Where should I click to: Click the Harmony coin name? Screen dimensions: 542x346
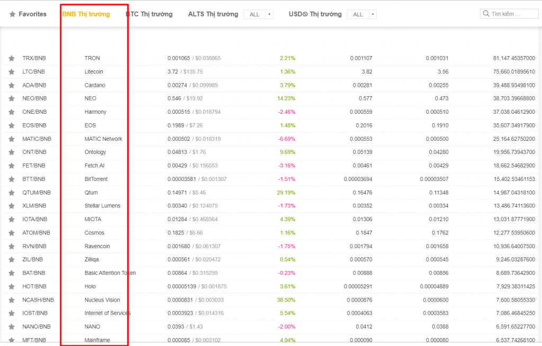[x=95, y=112]
